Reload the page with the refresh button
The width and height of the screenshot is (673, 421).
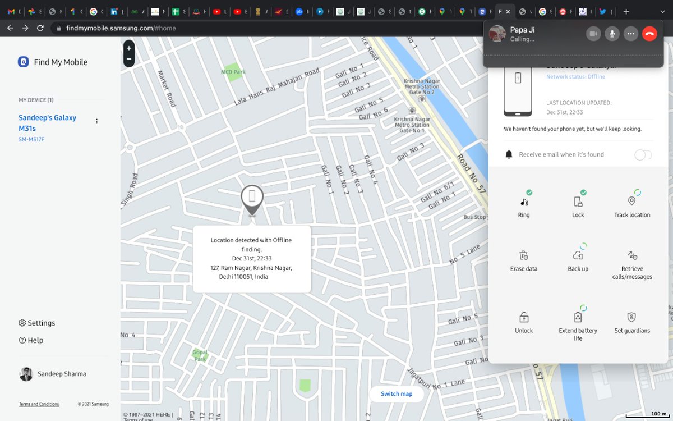click(40, 28)
